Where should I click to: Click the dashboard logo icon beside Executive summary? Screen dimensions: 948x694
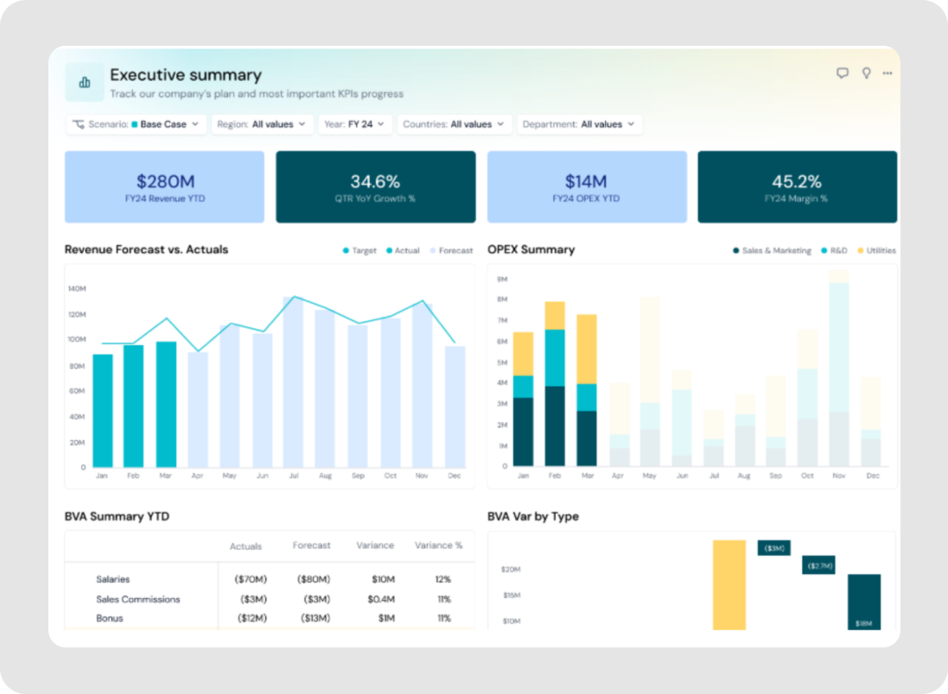(84, 82)
